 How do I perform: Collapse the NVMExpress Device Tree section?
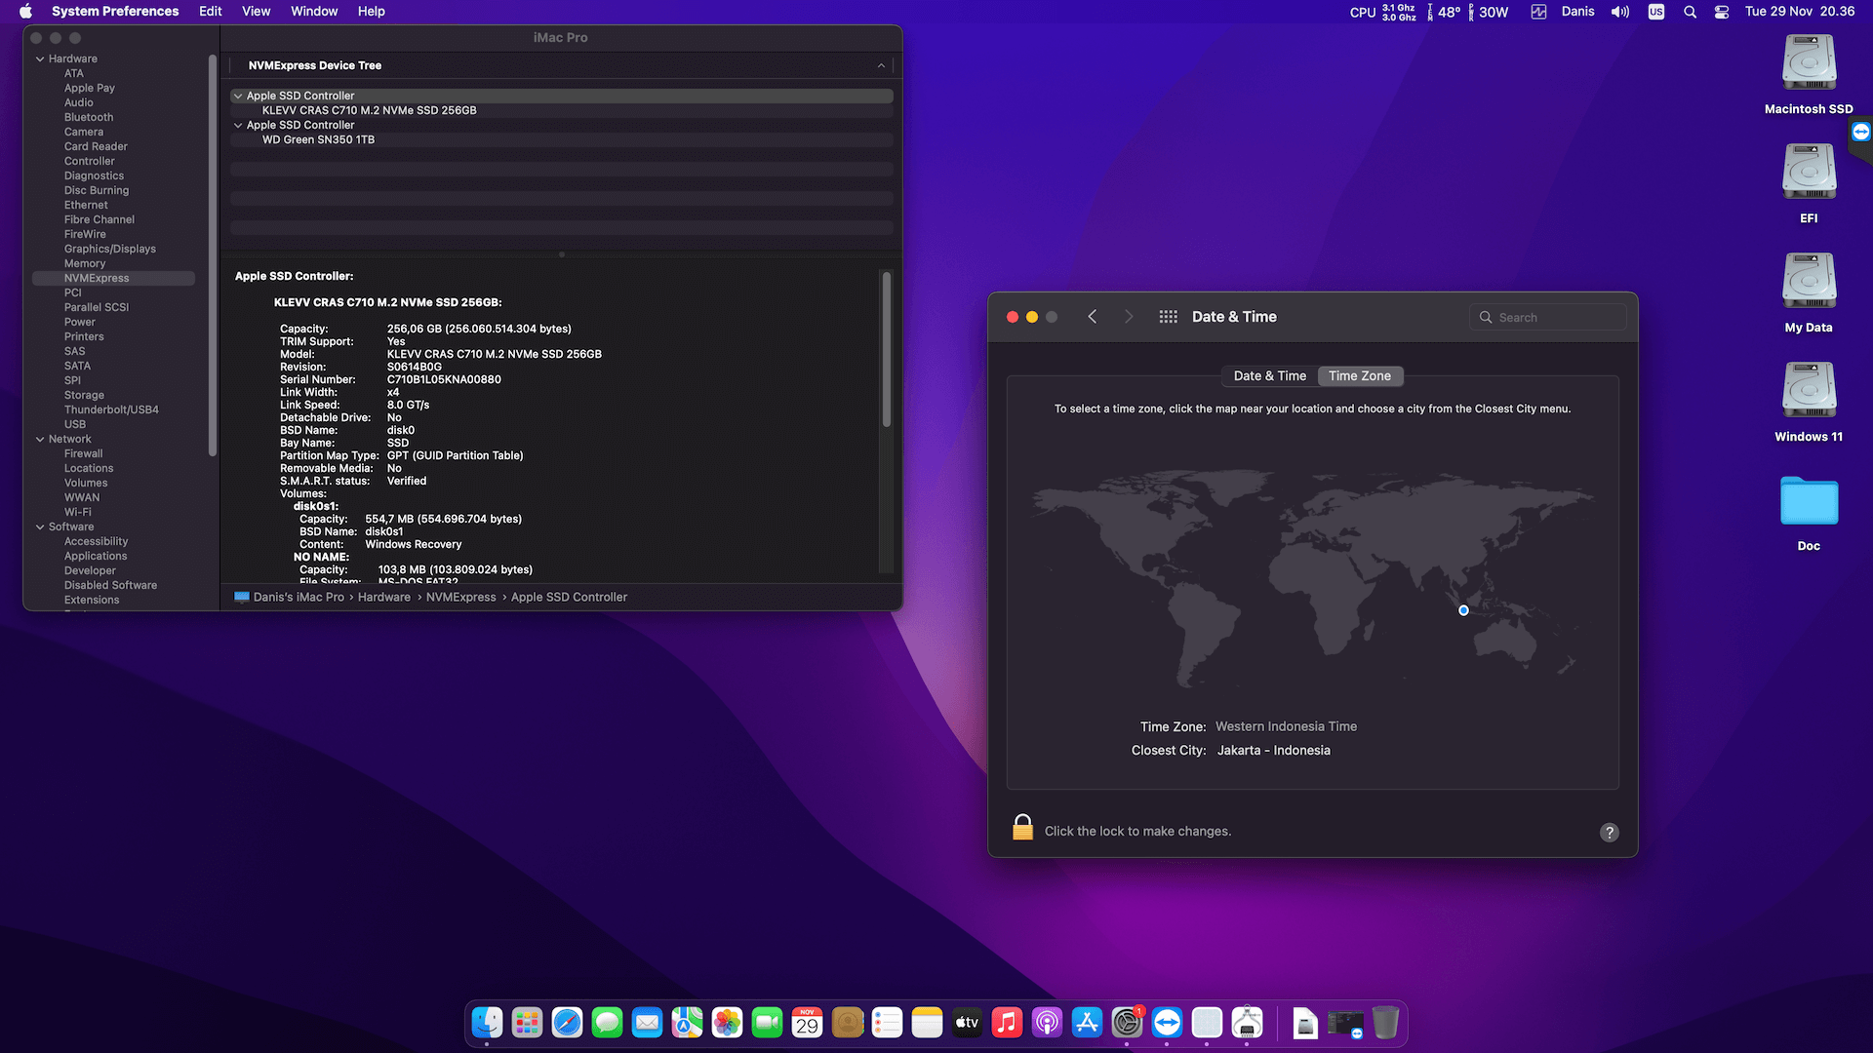(881, 65)
